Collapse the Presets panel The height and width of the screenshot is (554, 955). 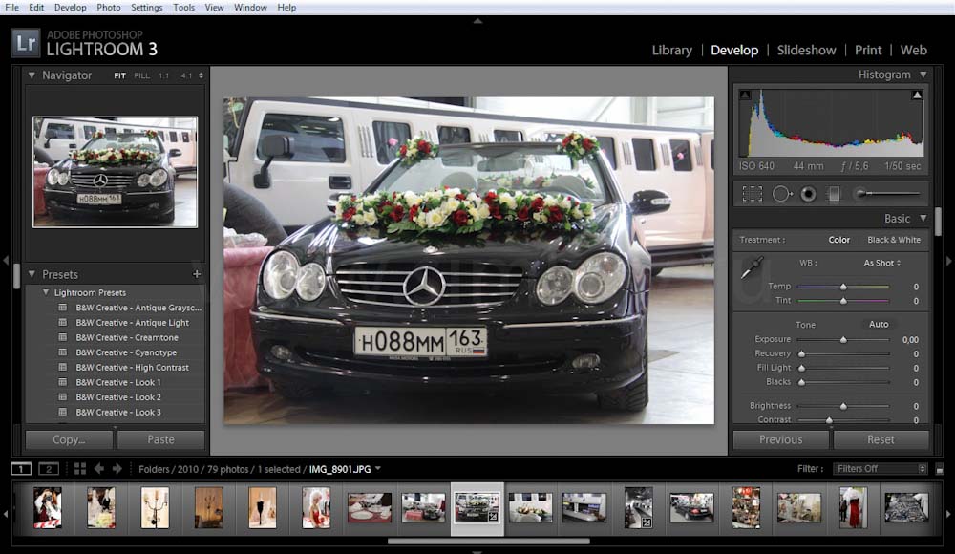point(32,274)
